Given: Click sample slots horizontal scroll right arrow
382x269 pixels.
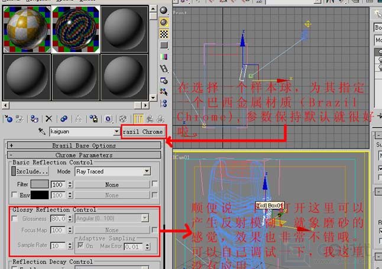Looking at the screenshot, I should coord(145,105).
